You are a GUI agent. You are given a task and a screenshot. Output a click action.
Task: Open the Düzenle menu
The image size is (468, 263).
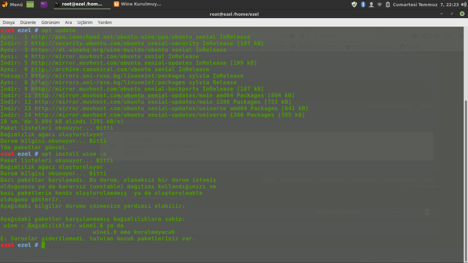pyautogui.click(x=28, y=22)
